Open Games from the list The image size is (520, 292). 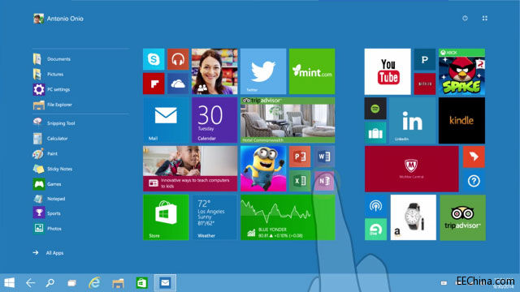(x=47, y=184)
